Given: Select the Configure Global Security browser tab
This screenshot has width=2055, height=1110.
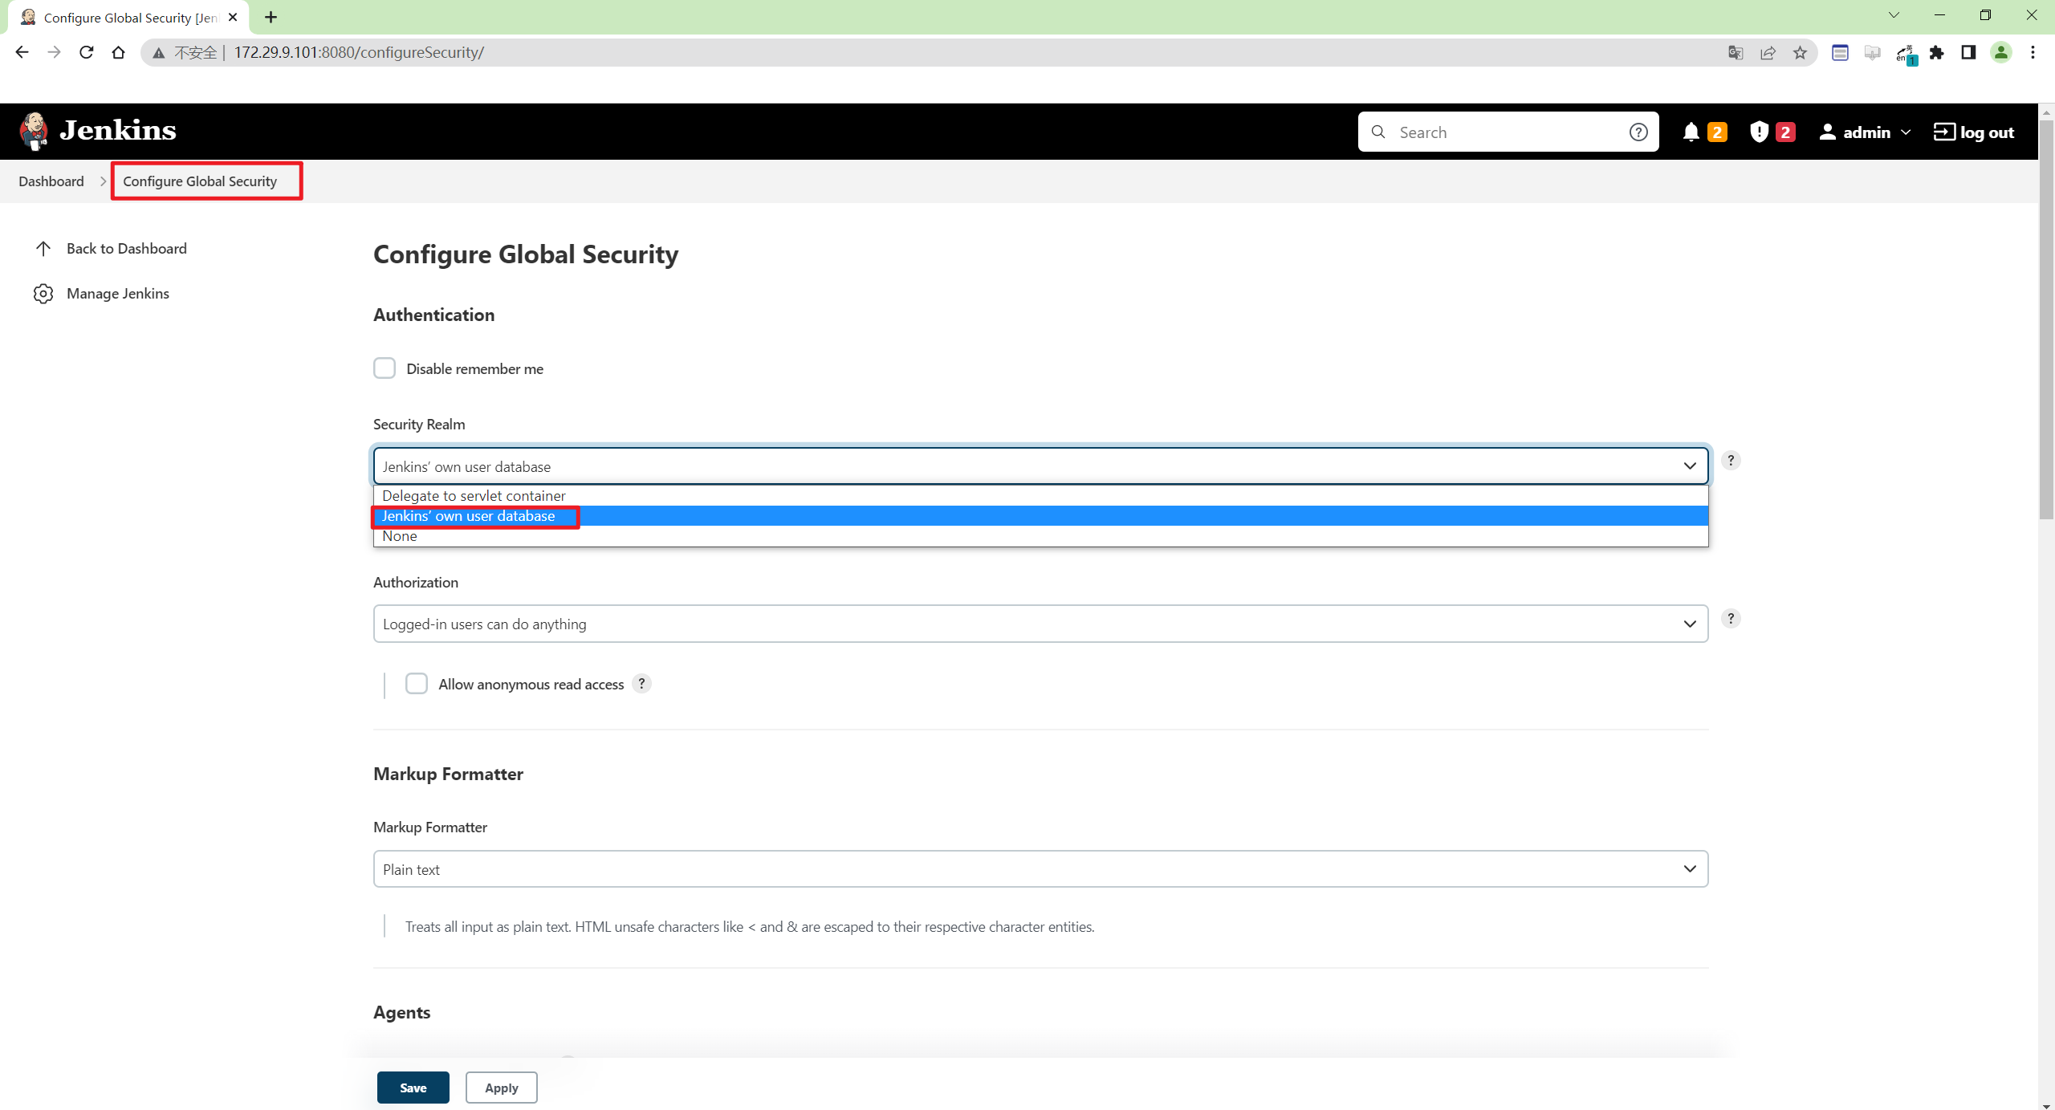Looking at the screenshot, I should 128,17.
